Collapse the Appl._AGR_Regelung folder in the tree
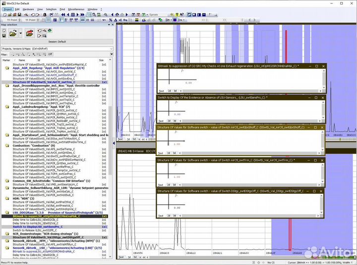 pos(7,68)
